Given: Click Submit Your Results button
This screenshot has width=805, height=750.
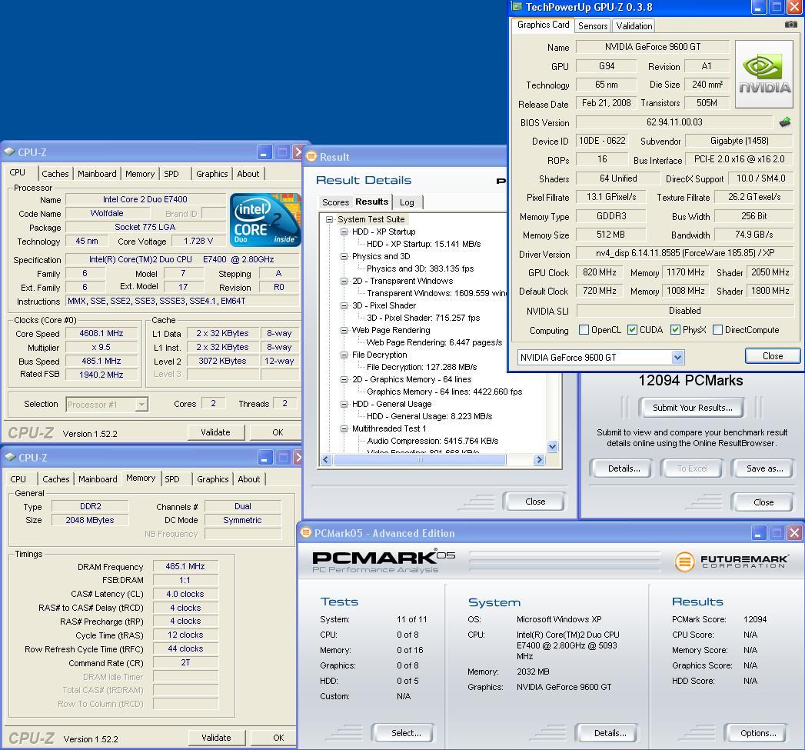Looking at the screenshot, I should point(692,408).
